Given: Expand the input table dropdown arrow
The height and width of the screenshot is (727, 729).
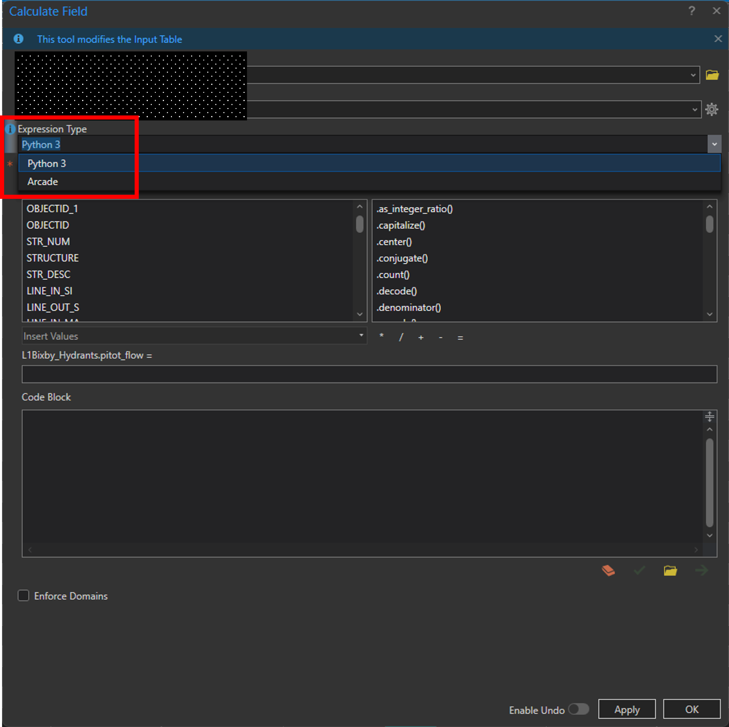Looking at the screenshot, I should pos(693,75).
